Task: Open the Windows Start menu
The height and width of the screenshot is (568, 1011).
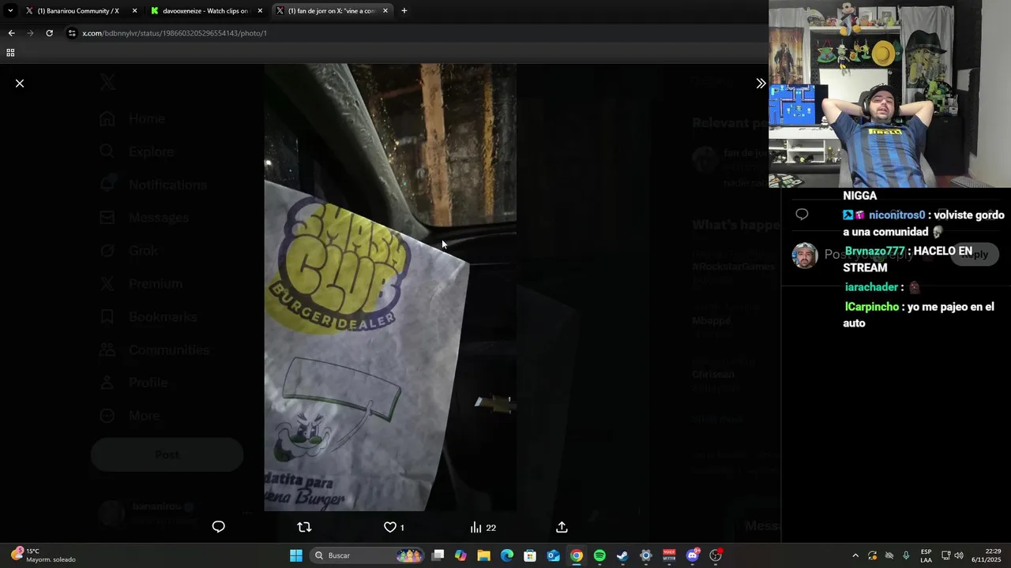Action: pos(296,555)
